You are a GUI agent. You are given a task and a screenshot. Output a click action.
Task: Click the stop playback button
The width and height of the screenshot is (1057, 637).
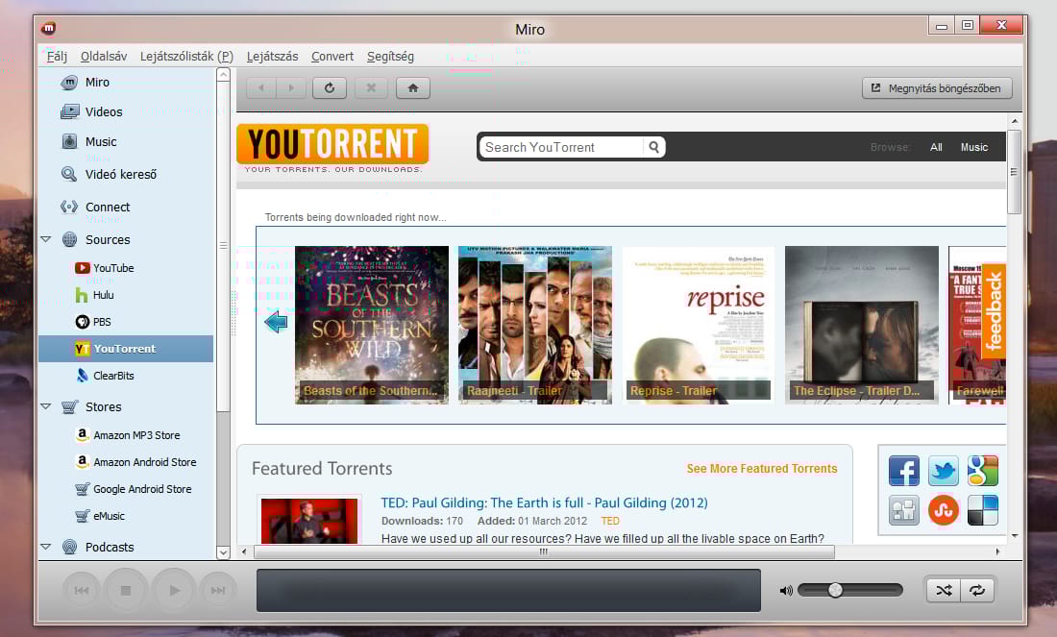coord(125,591)
